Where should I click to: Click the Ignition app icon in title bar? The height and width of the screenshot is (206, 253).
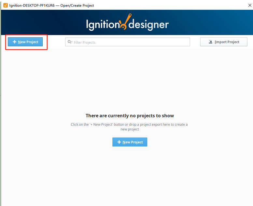pos(6,5)
